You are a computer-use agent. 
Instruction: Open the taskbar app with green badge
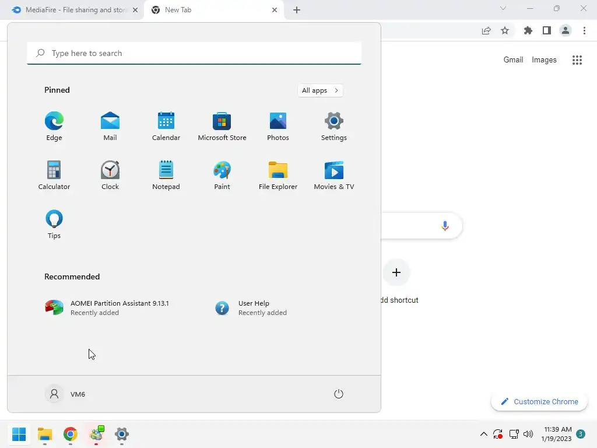pyautogui.click(x=97, y=434)
